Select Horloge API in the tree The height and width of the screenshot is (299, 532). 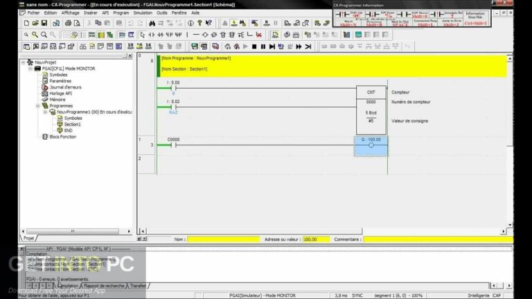(61, 93)
